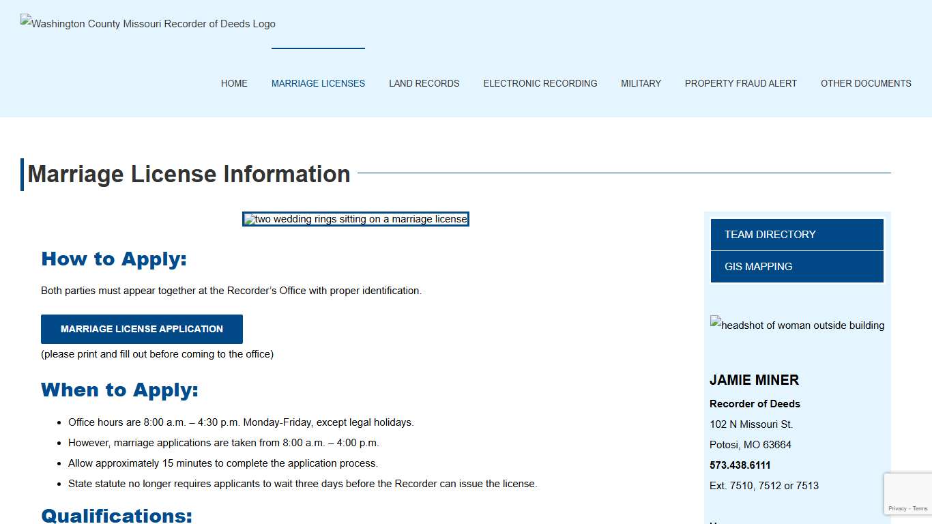Visit the PROPERTY FRAUD ALERT page

pyautogui.click(x=741, y=83)
